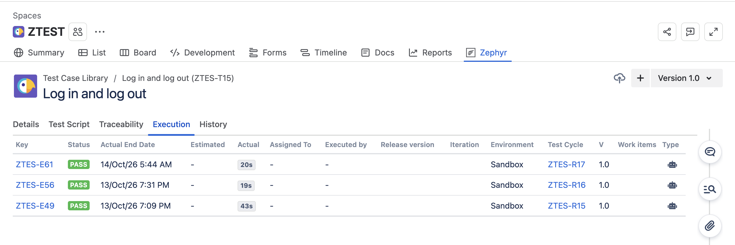Open the Reports tab
Image resolution: width=735 pixels, height=245 pixels.
(x=430, y=53)
